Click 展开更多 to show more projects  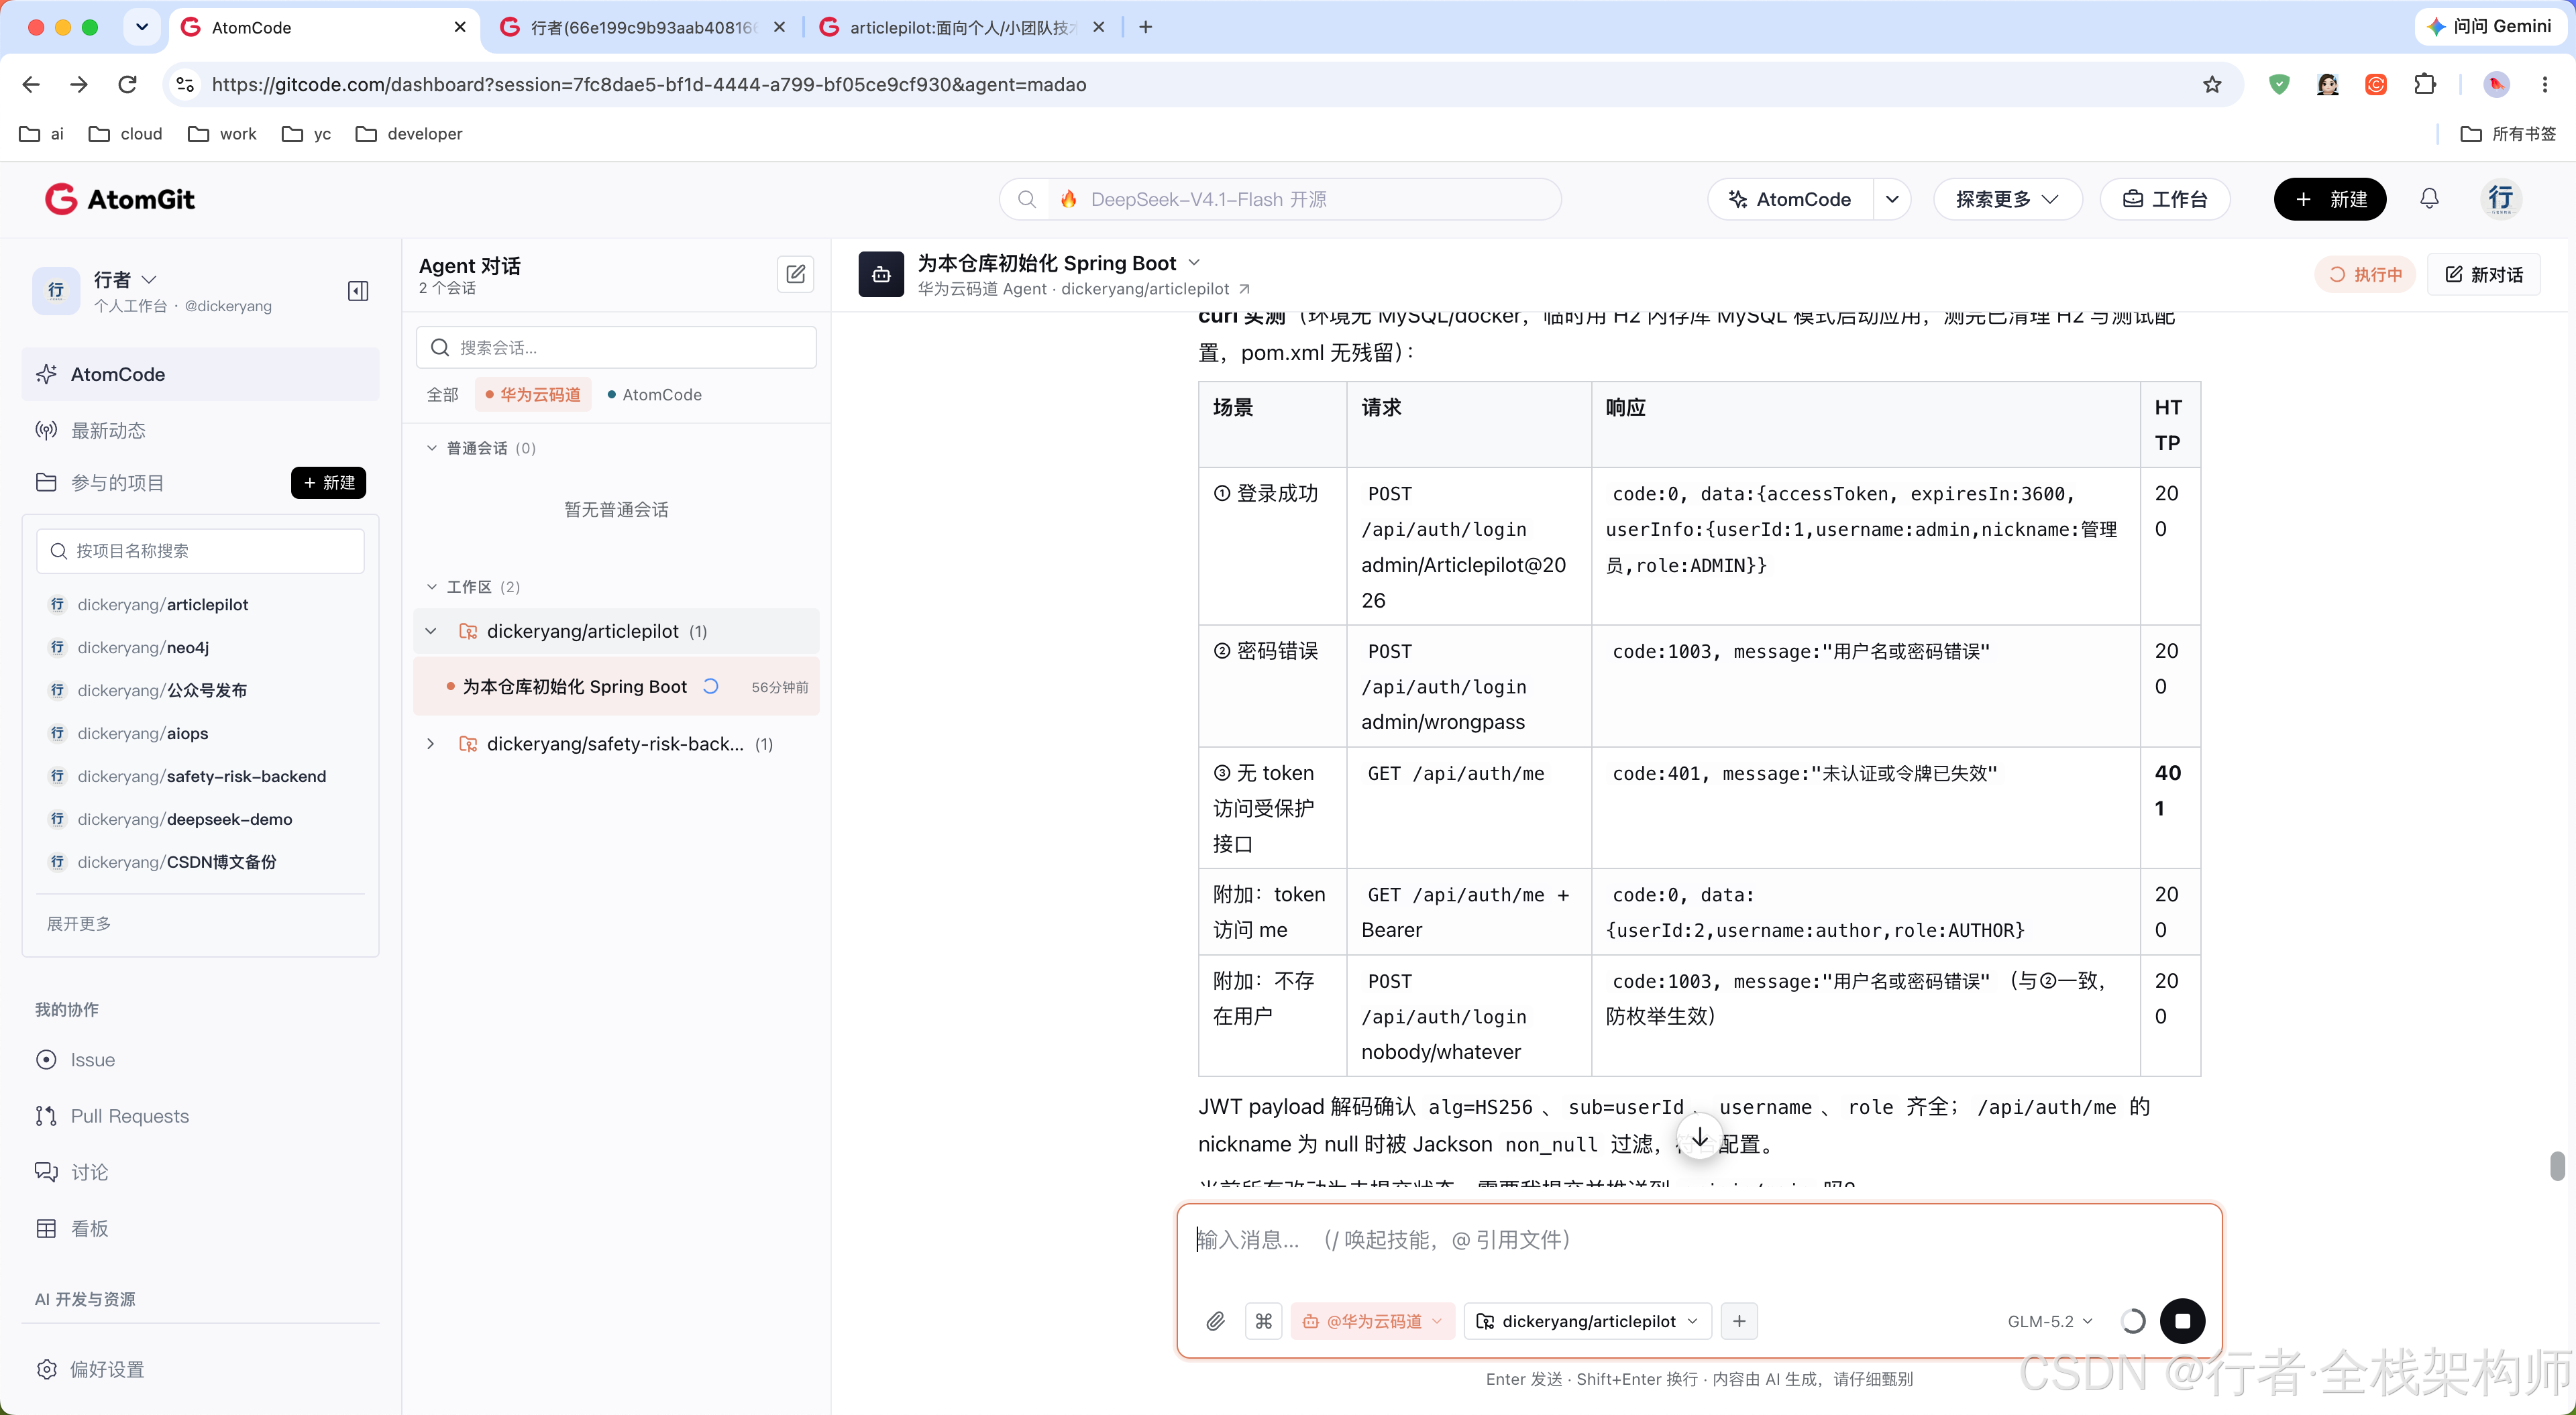[x=79, y=923]
